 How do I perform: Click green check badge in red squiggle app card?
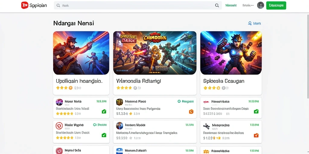[x=256, y=112]
